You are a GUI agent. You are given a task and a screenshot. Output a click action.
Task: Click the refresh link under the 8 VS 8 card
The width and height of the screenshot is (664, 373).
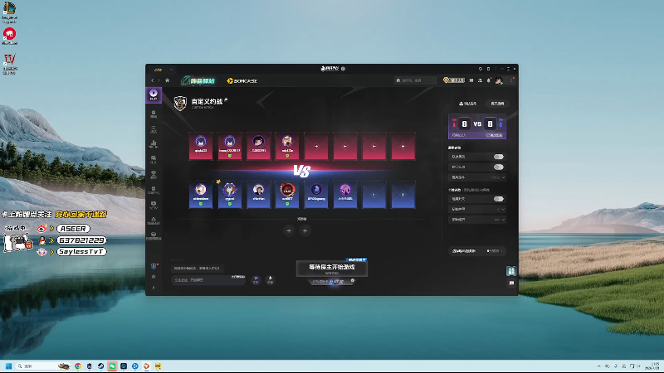(x=494, y=135)
